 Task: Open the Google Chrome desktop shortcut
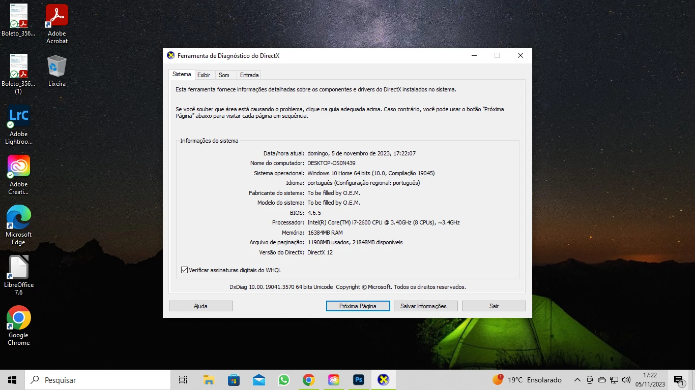pyautogui.click(x=19, y=326)
